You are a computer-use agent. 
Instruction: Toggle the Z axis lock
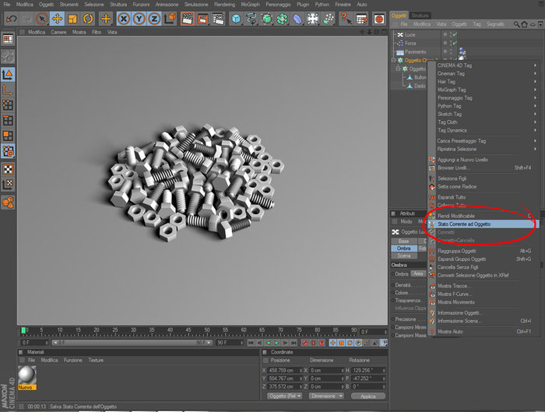[x=154, y=19]
